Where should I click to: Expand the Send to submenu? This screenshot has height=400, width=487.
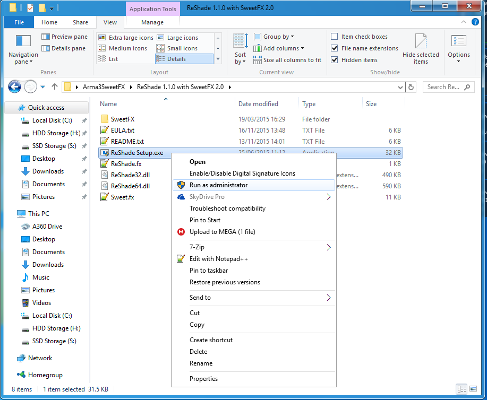tap(253, 298)
